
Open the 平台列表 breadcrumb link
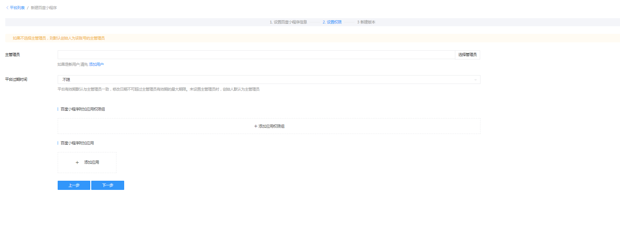[17, 8]
